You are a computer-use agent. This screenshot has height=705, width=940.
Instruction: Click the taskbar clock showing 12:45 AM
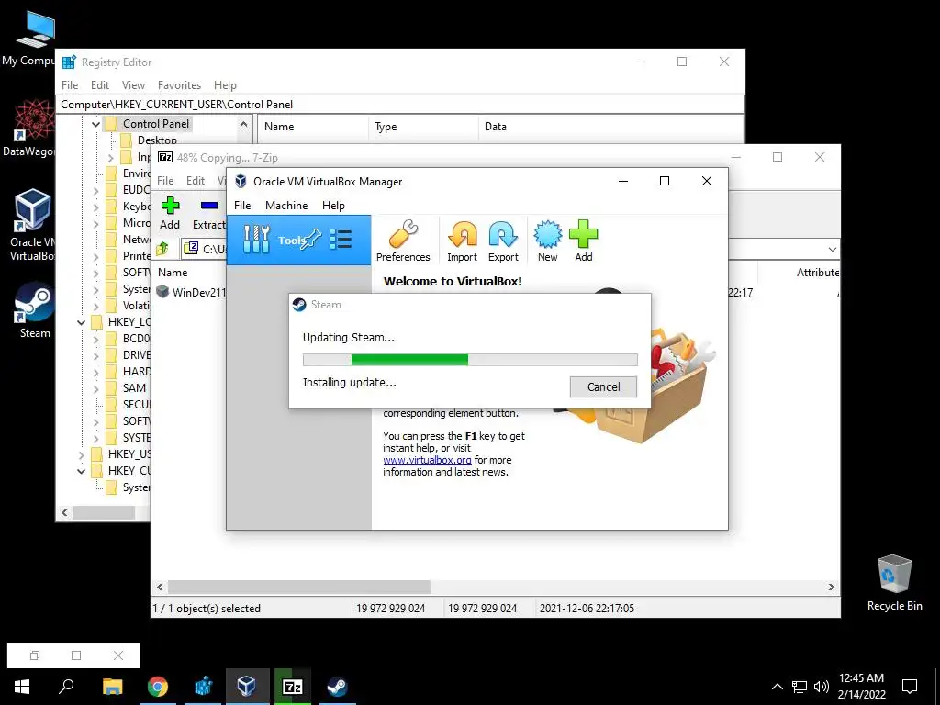pos(861,687)
